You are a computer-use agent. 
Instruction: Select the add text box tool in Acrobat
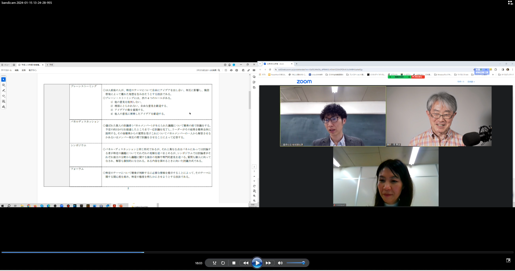click(4, 101)
